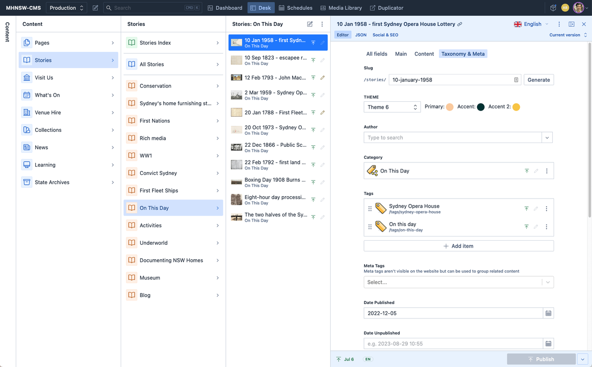The height and width of the screenshot is (367, 592).
Task: Select the 20 Oct 1973 - Sydney O... story
Action: 278,130
